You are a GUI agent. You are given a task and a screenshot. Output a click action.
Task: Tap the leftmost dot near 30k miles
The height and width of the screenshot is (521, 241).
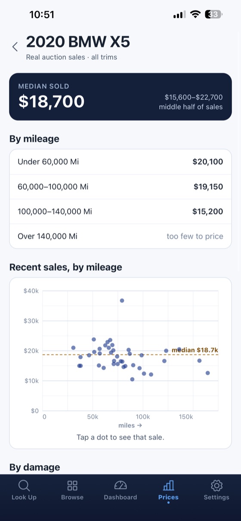point(73,348)
